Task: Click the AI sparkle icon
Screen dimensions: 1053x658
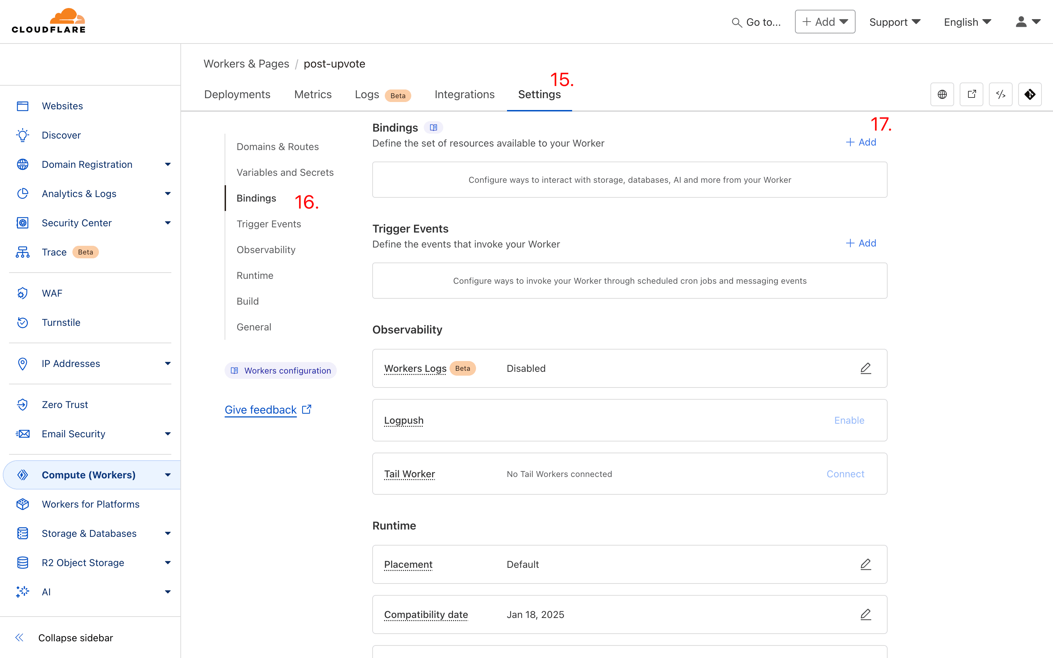Action: tap(23, 592)
